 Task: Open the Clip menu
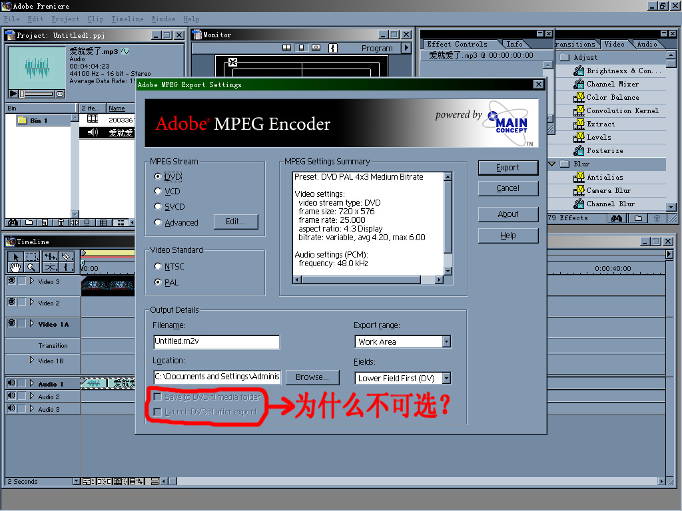tap(95, 19)
